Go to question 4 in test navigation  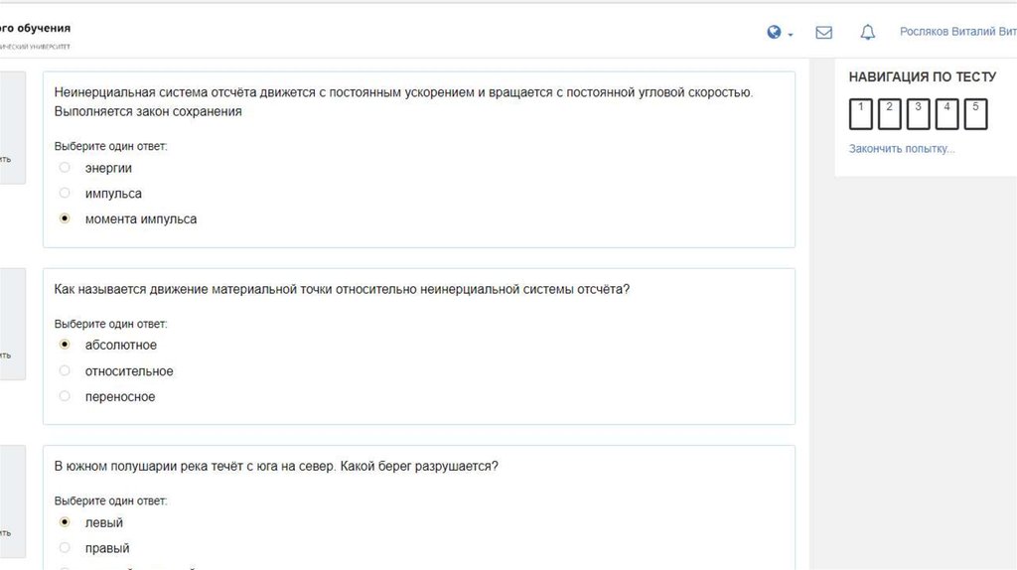[946, 114]
